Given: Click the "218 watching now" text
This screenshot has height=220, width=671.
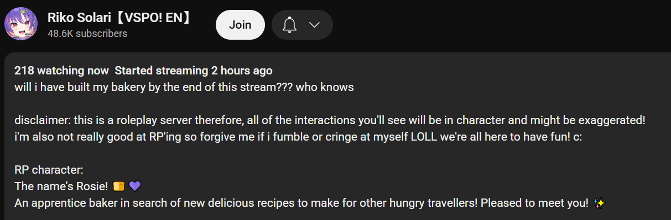Looking at the screenshot, I should 63,71.
